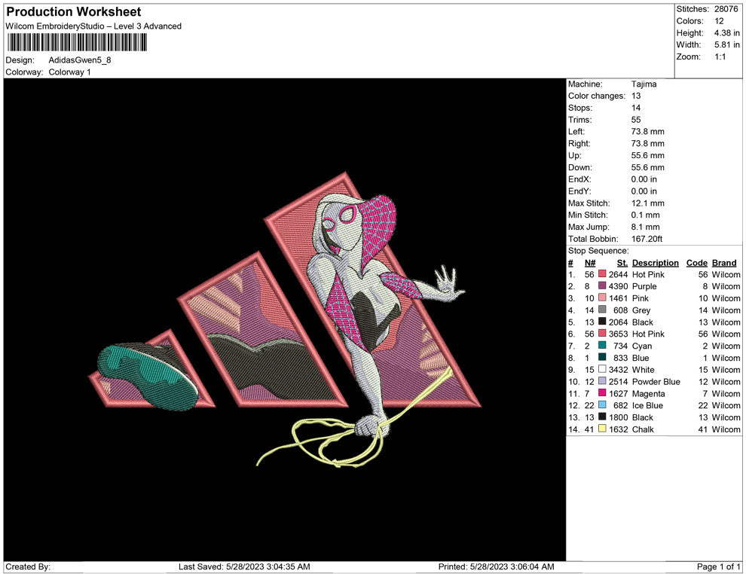Click the Brand column header
This screenshot has height=574, width=746.
[724, 263]
